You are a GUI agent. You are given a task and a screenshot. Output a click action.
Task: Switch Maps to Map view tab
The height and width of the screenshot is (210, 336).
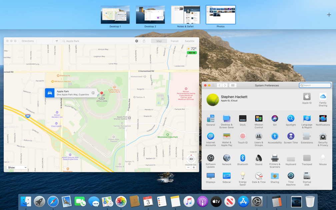click(x=159, y=41)
